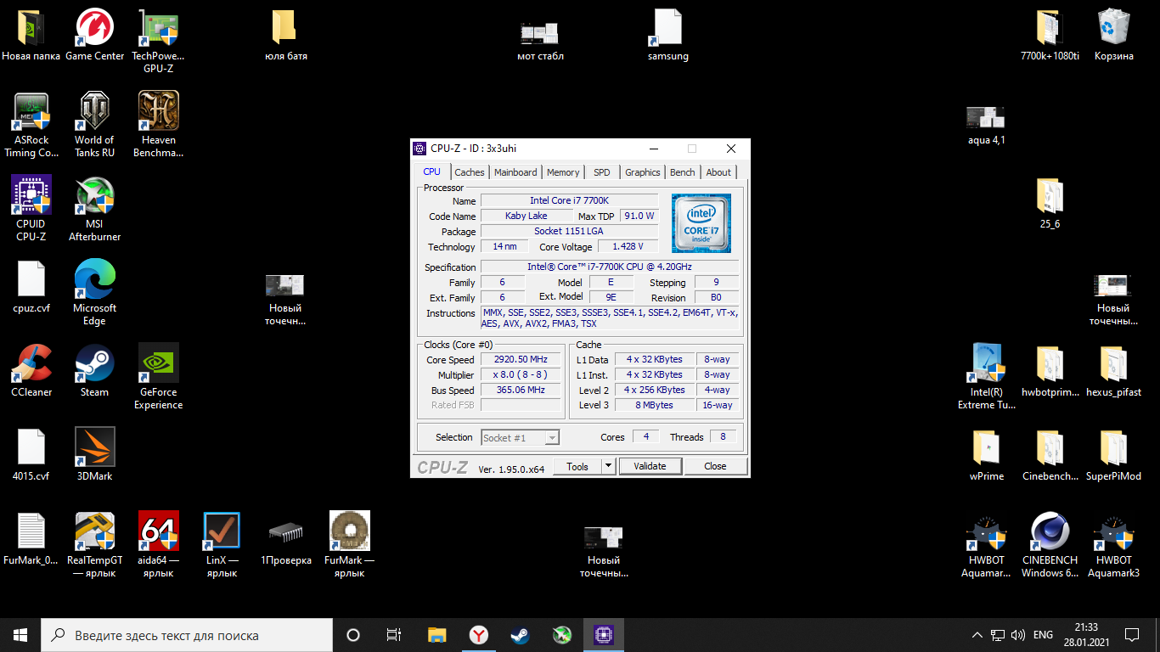1160x652 pixels.
Task: Select the CPU tab in CPU-Z
Action: (432, 171)
